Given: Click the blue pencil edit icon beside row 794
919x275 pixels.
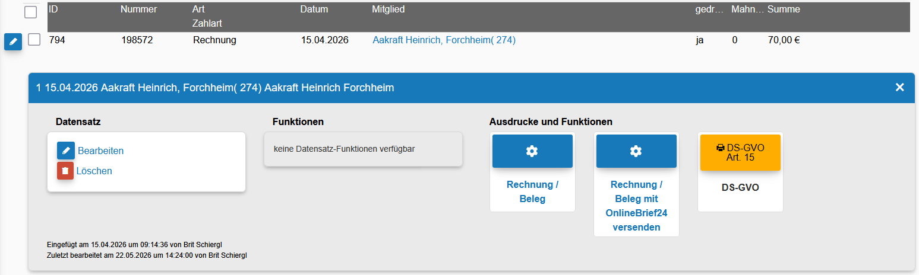Looking at the screenshot, I should [13, 42].
